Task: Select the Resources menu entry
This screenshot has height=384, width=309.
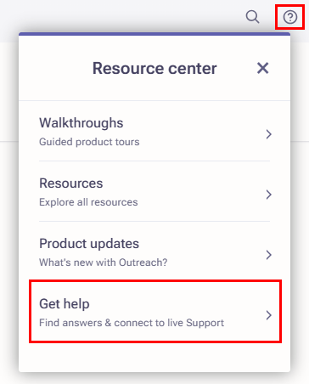Action: 154,191
